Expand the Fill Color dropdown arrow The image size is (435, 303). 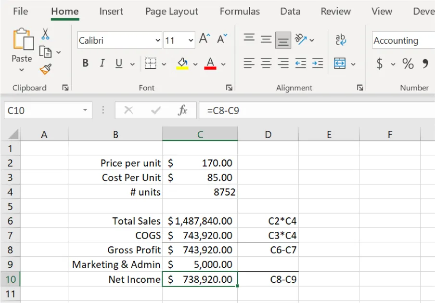[195, 64]
